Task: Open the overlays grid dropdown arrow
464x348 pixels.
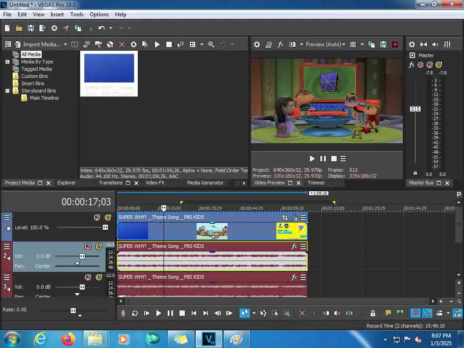Action: click(x=362, y=44)
